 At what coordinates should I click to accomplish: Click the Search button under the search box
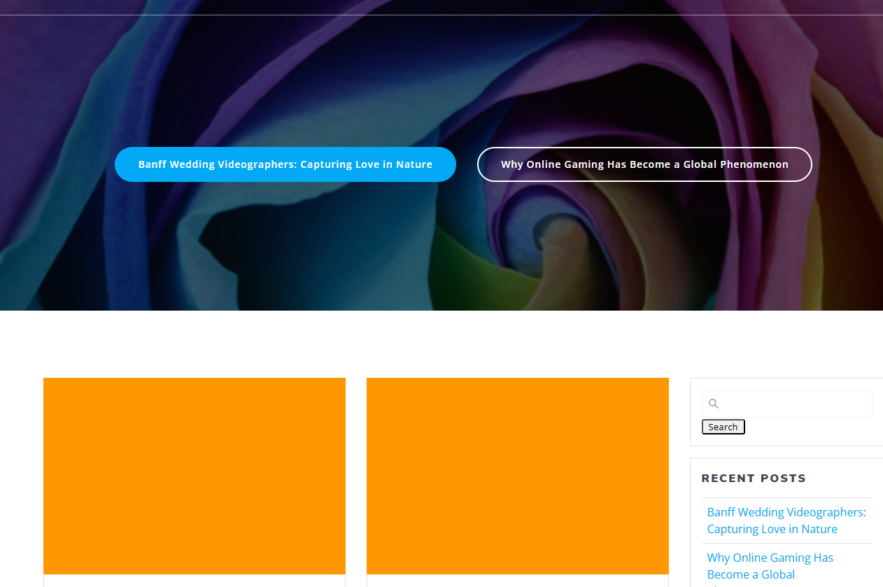tap(723, 427)
